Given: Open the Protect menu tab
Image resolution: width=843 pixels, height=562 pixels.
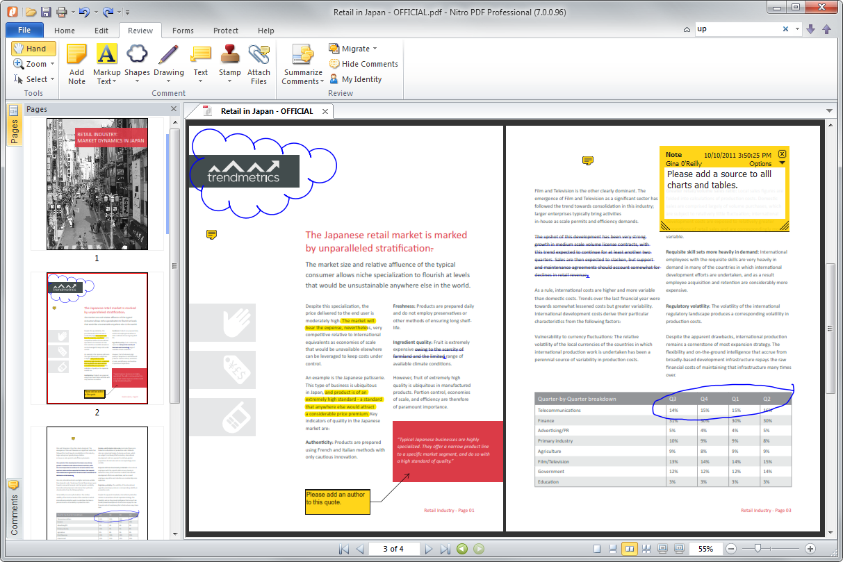Looking at the screenshot, I should (x=226, y=31).
